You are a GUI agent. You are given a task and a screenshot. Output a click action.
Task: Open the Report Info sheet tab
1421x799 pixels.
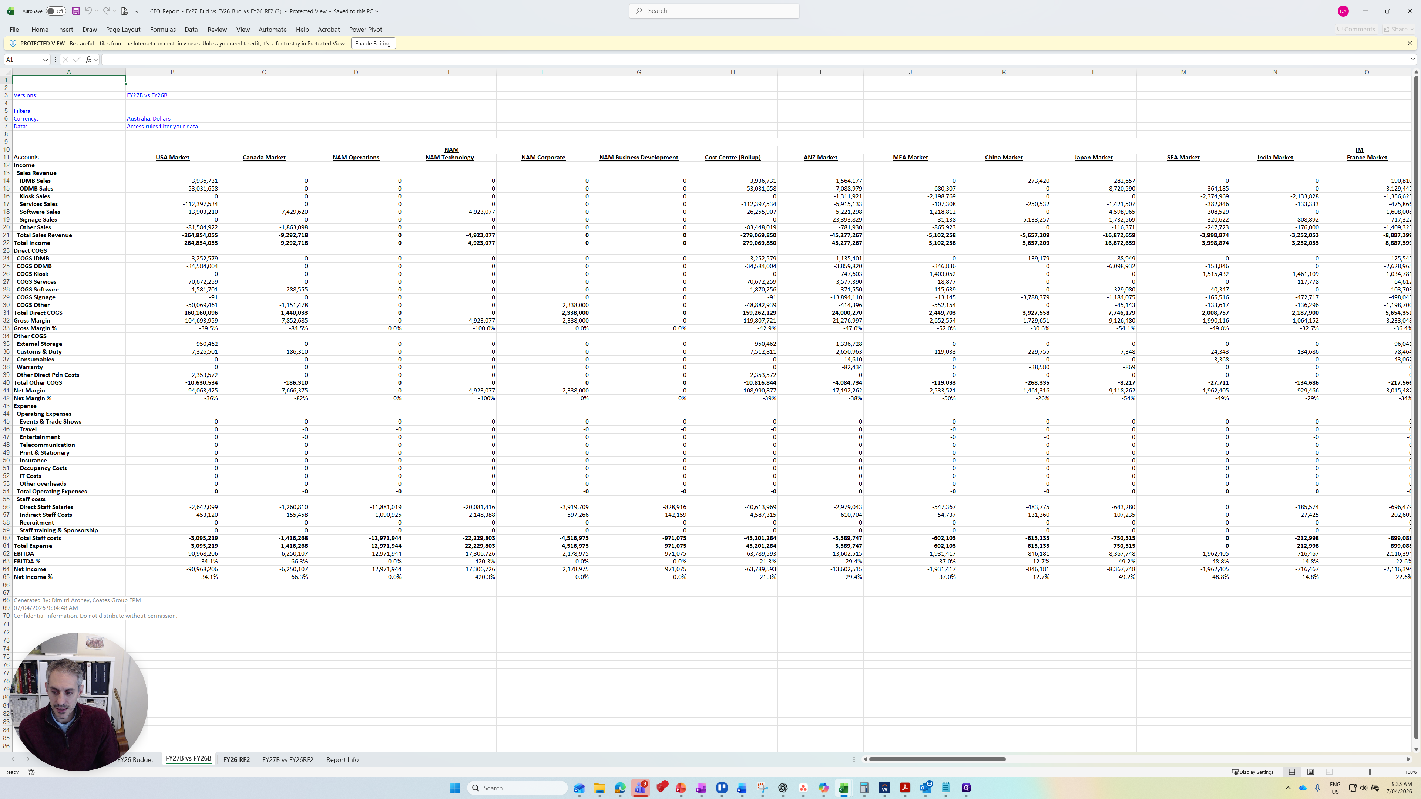point(342,759)
